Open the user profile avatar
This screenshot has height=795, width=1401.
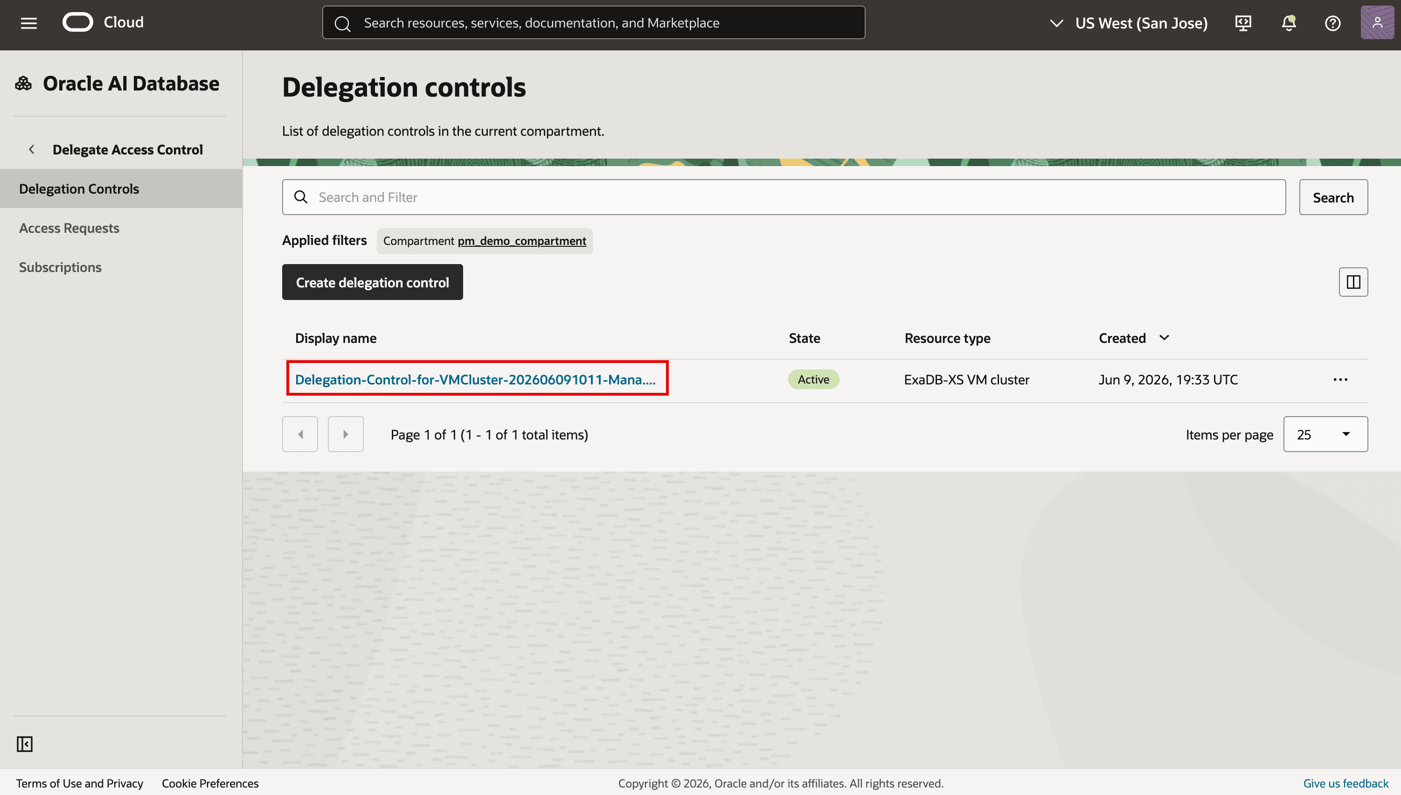1377,23
